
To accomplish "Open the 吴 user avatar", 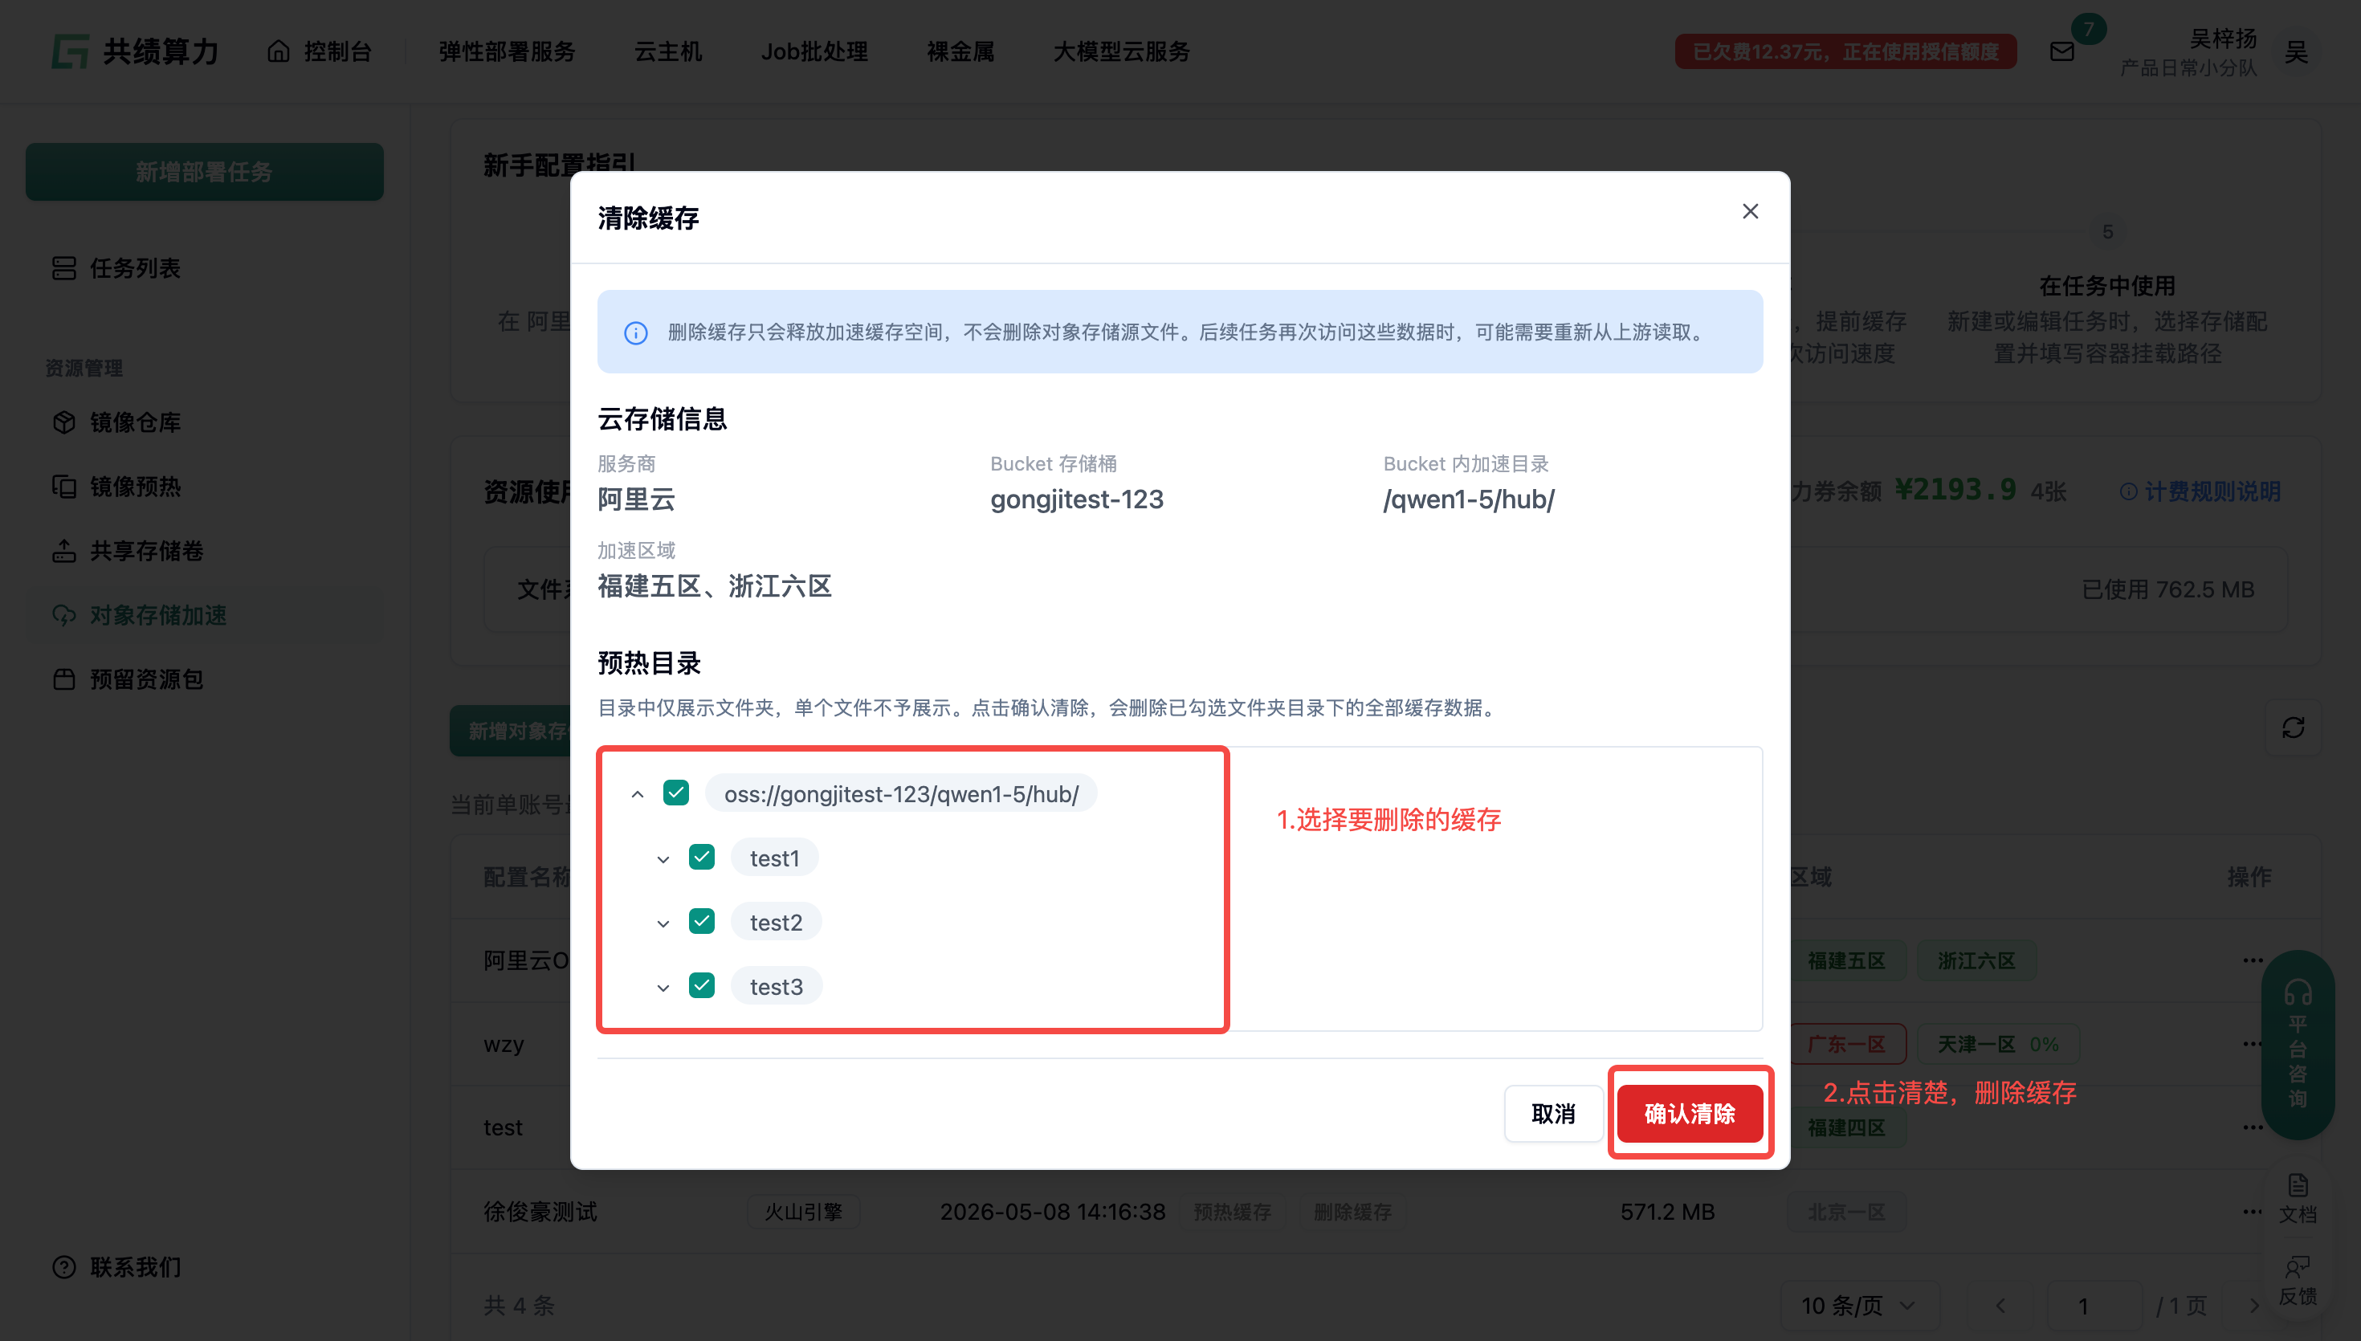I will coord(2297,51).
